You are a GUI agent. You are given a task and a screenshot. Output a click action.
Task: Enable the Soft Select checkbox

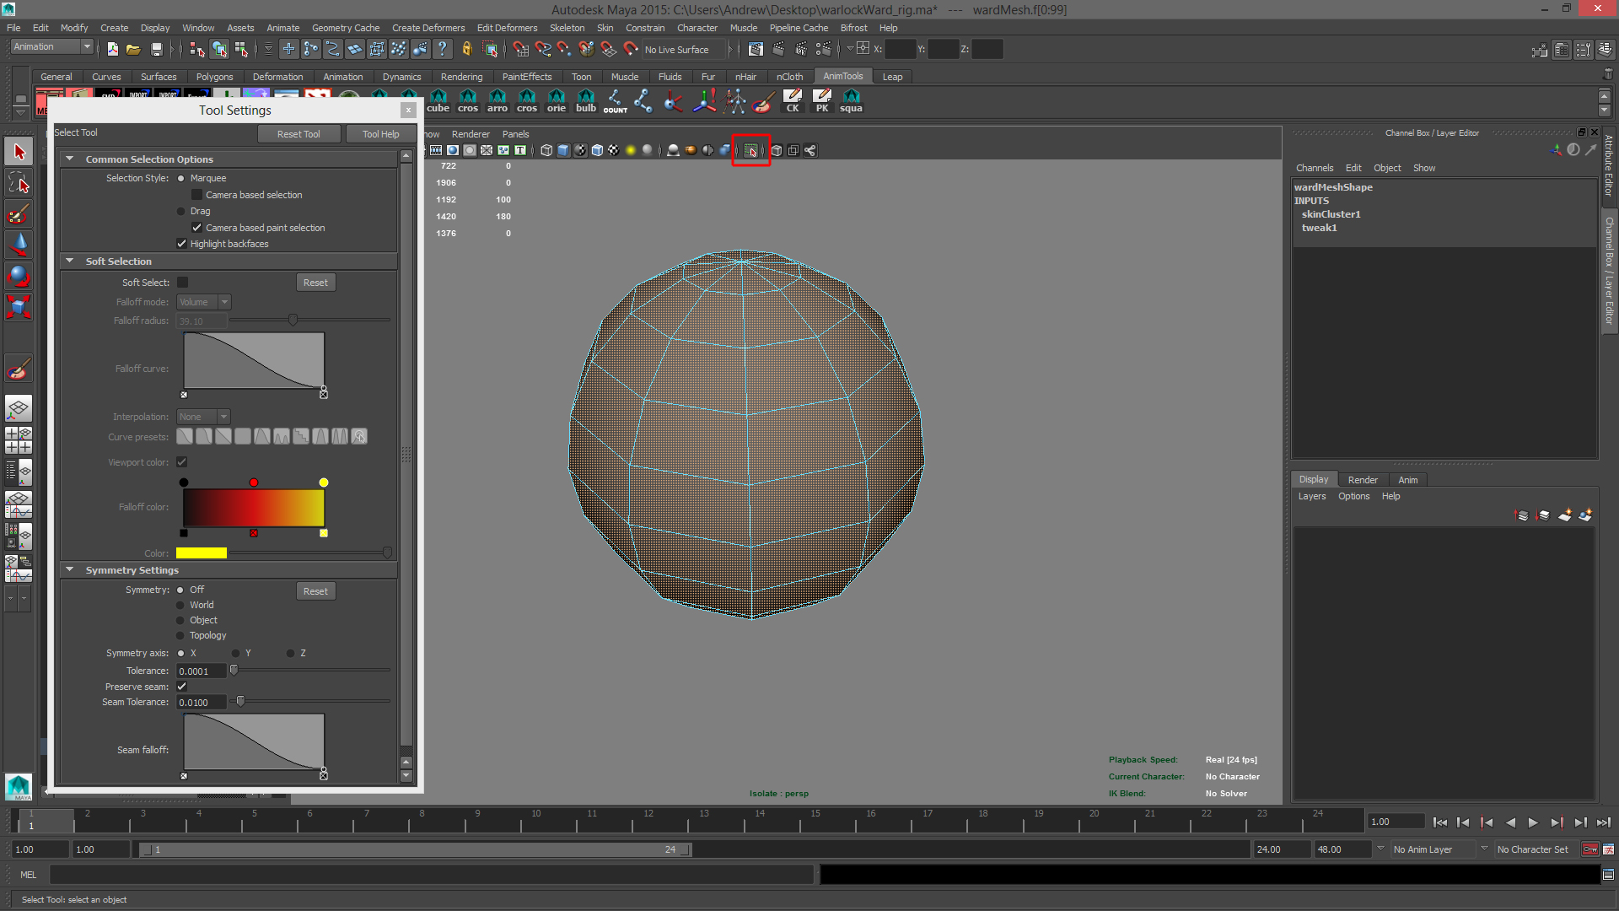point(182,283)
